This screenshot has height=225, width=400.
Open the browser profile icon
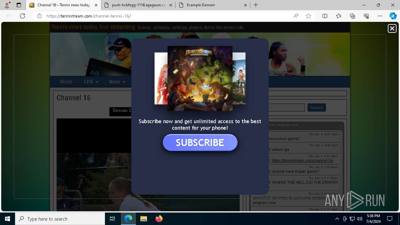pyautogui.click(x=7, y=5)
